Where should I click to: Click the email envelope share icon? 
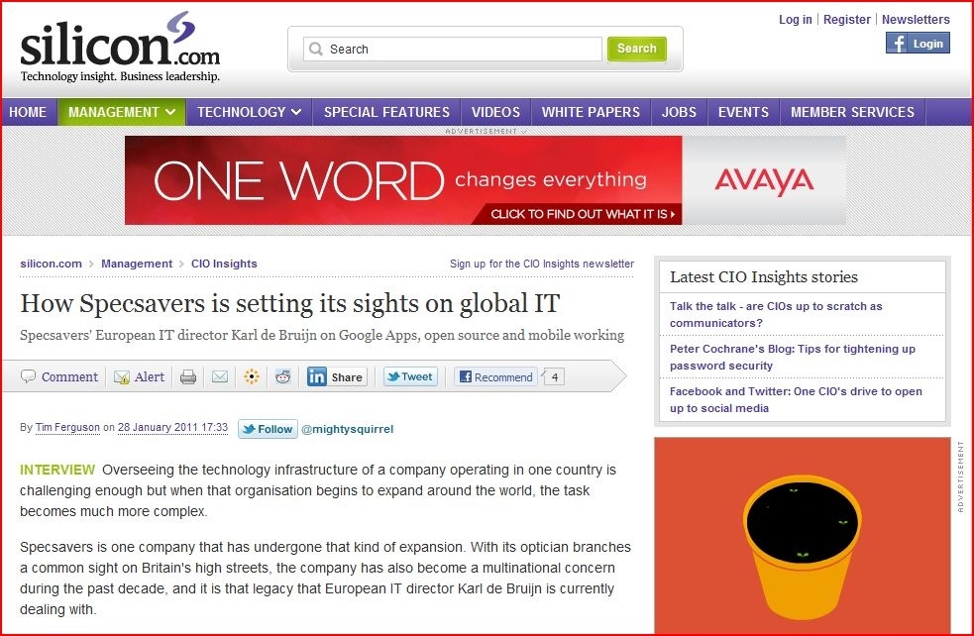tap(220, 377)
